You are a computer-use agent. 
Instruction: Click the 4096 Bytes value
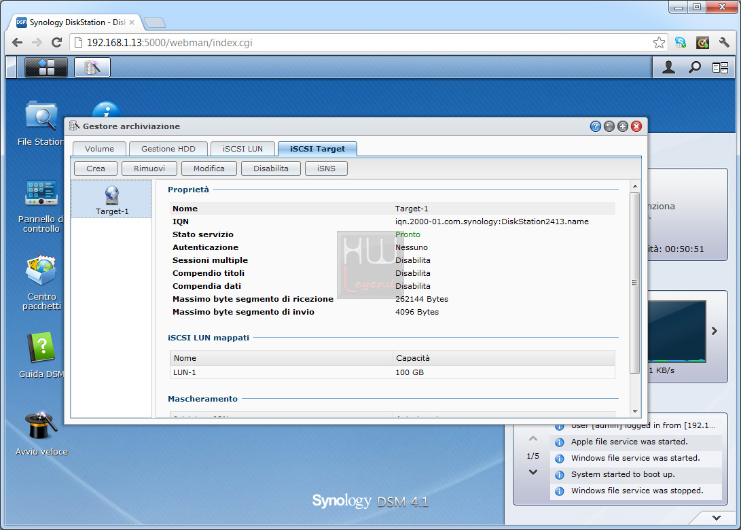tap(417, 312)
